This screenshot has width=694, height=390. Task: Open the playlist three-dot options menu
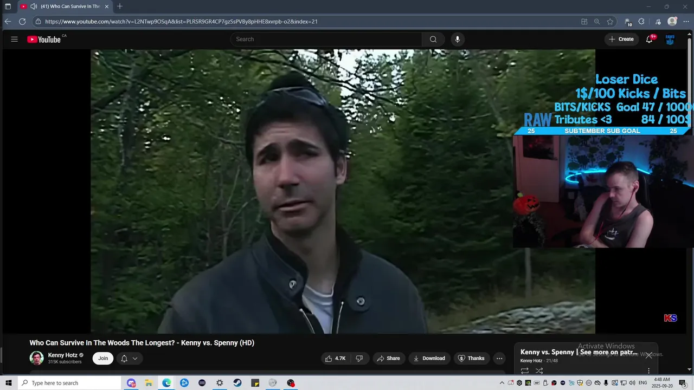click(x=648, y=371)
